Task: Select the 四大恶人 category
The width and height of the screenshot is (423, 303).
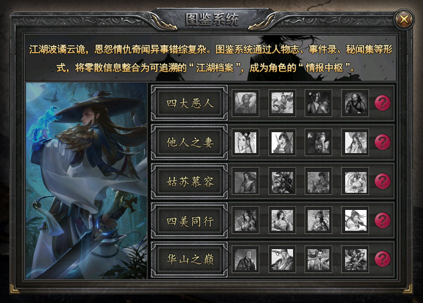Action: [189, 103]
